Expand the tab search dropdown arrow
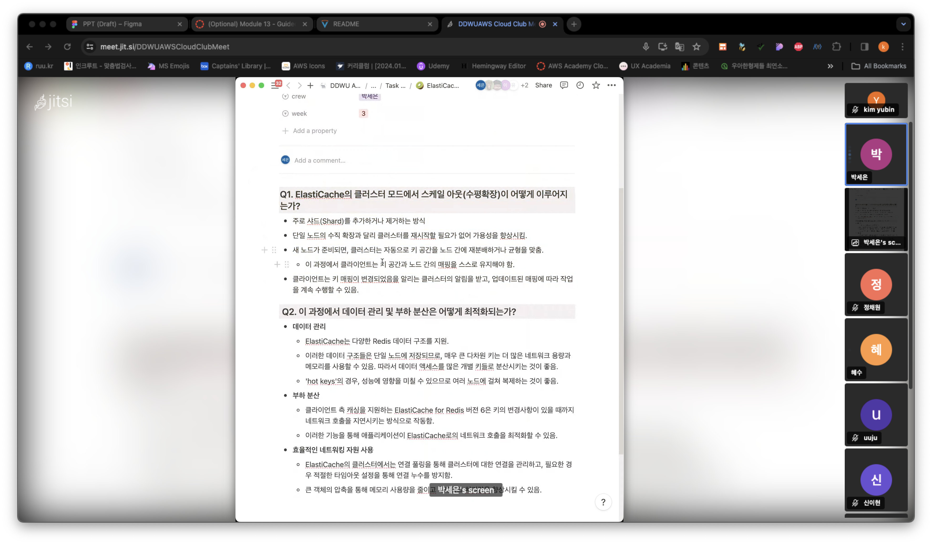This screenshot has height=544, width=932. coord(903,24)
